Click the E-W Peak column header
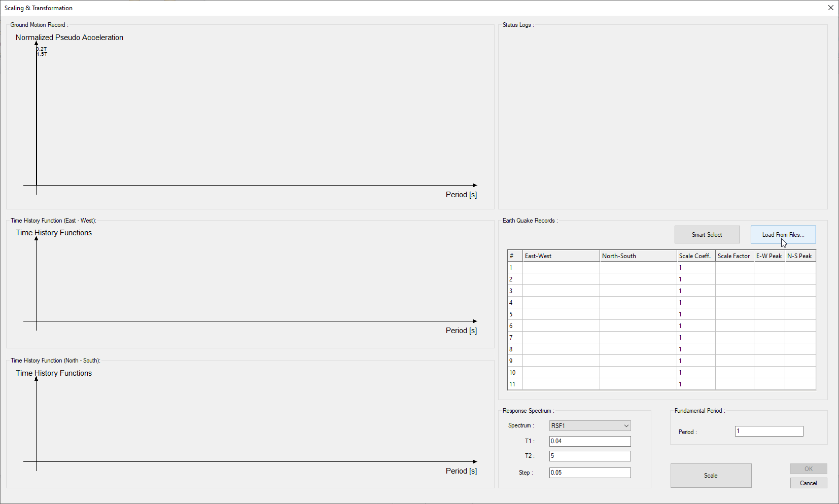 [769, 256]
